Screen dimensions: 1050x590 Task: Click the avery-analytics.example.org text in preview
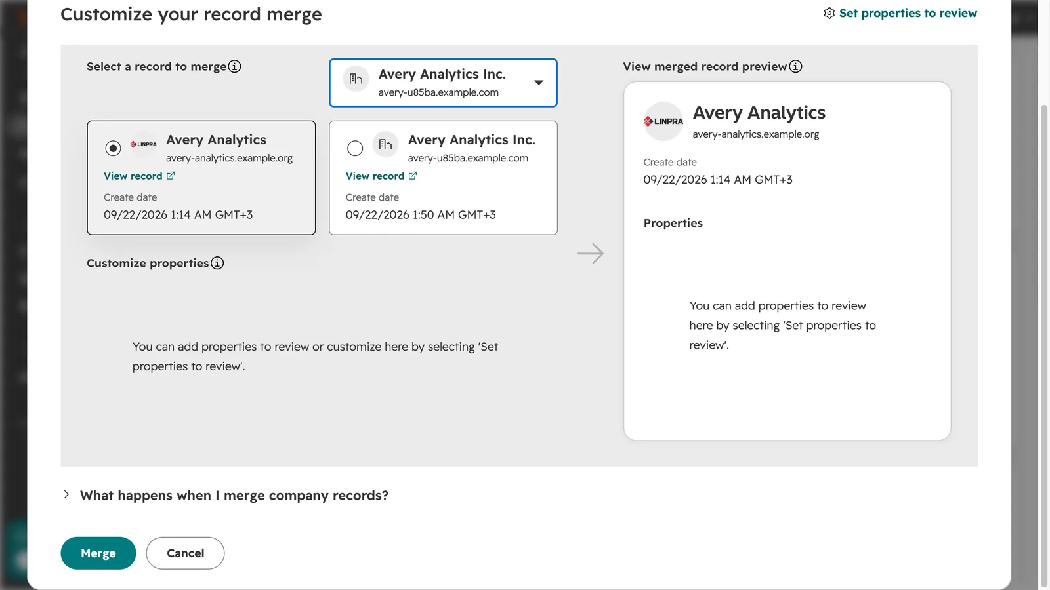(x=756, y=134)
